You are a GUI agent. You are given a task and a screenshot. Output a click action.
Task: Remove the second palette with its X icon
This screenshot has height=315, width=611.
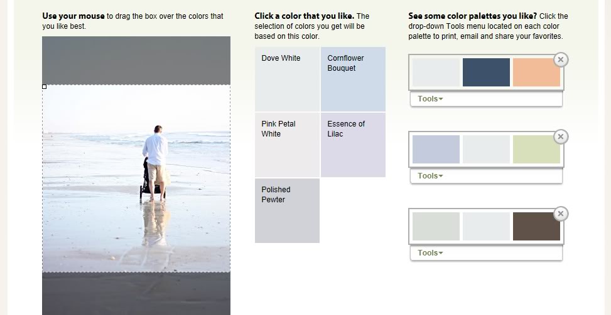[x=561, y=137]
